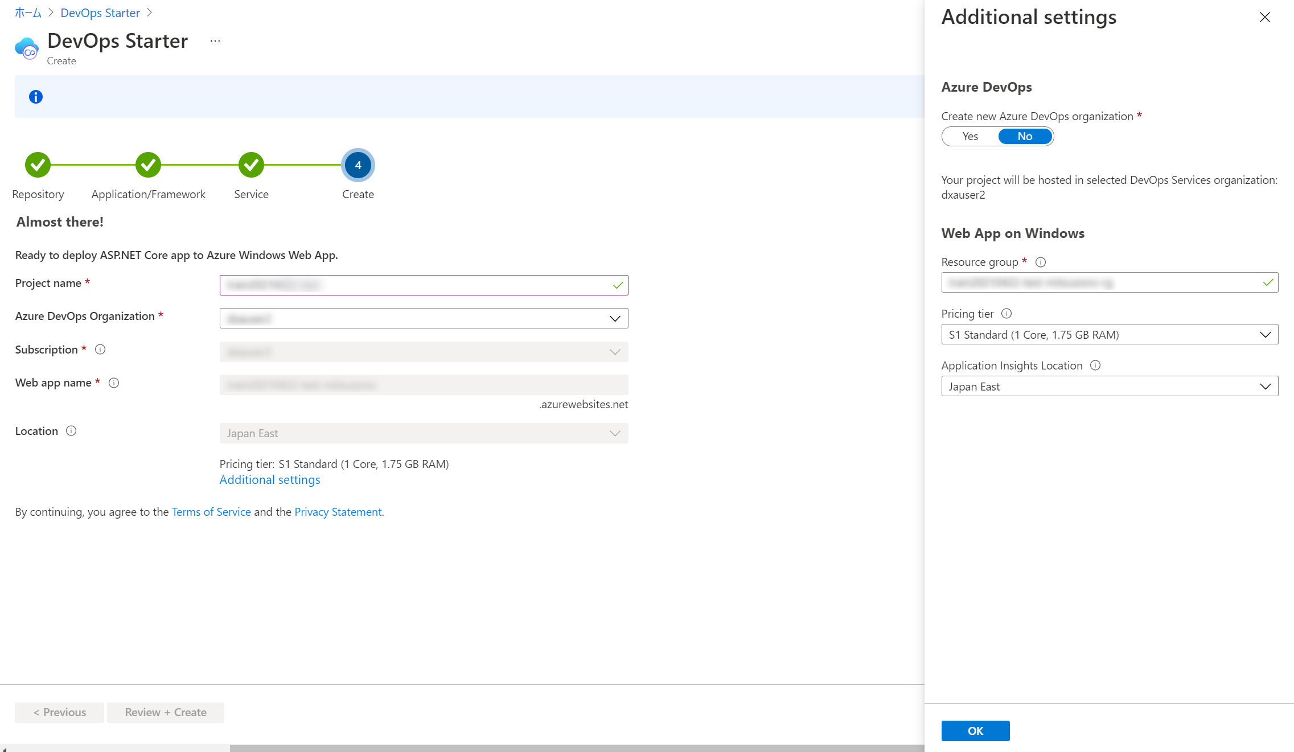This screenshot has width=1294, height=752.
Task: Click the Project name input field
Action: 416,285
